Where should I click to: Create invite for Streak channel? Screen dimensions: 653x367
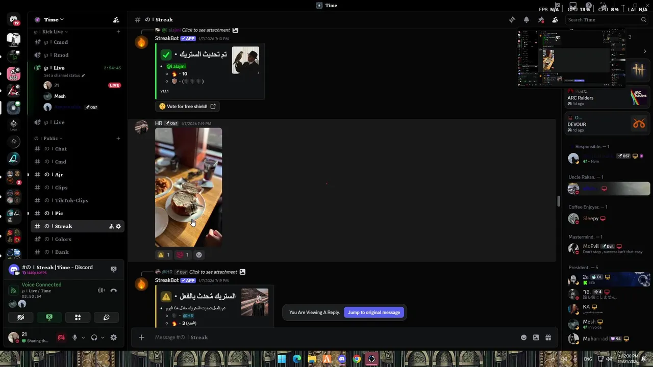pyautogui.click(x=111, y=226)
